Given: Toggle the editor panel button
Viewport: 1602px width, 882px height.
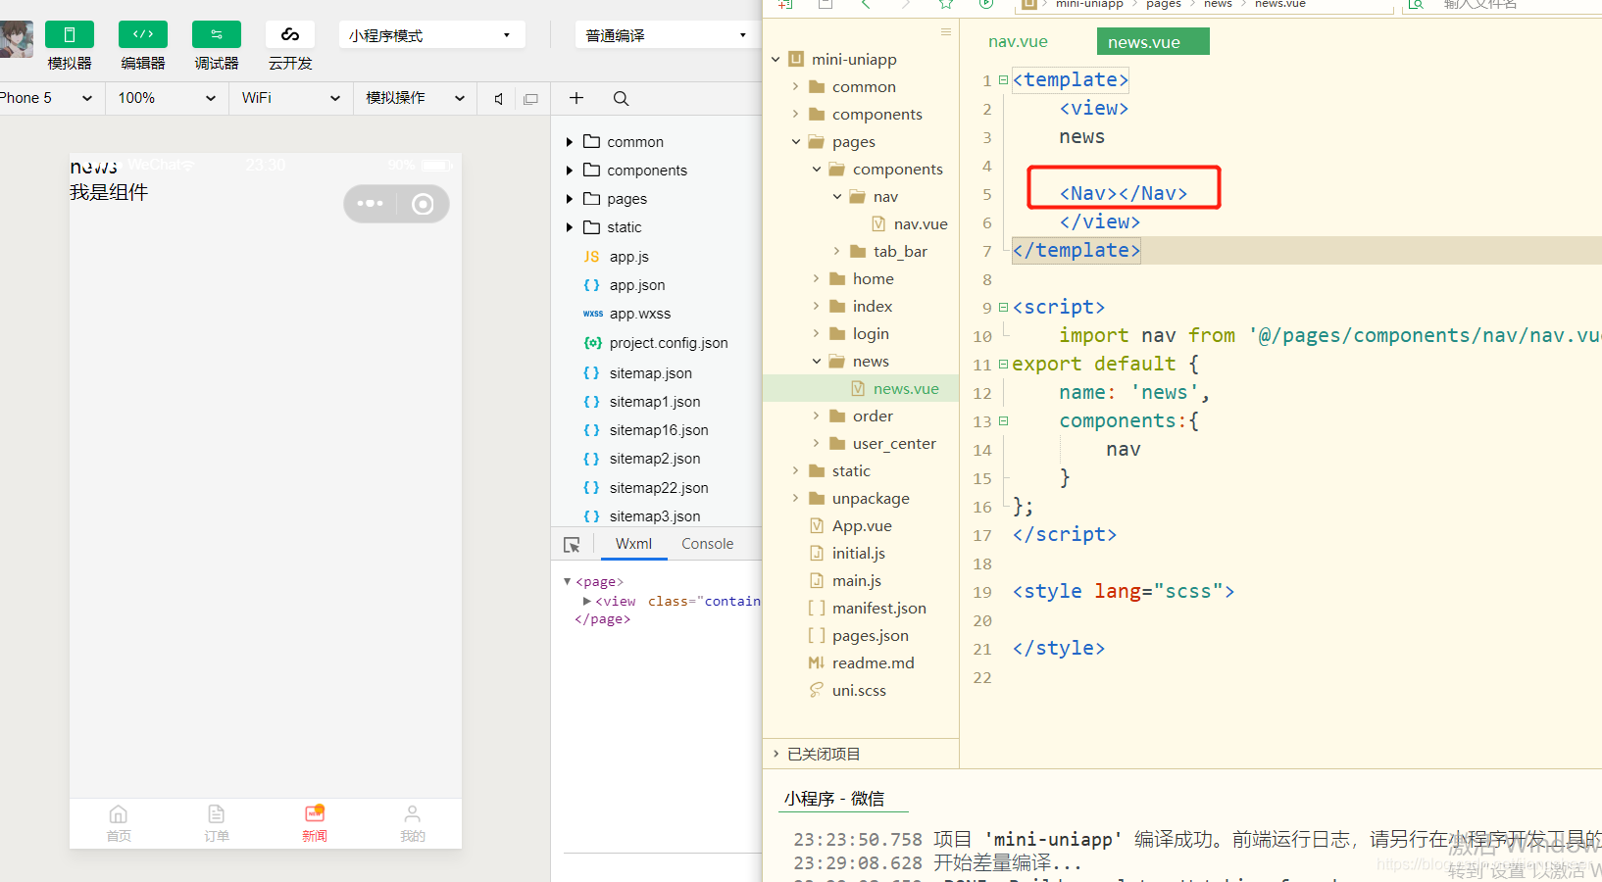Looking at the screenshot, I should (x=143, y=35).
